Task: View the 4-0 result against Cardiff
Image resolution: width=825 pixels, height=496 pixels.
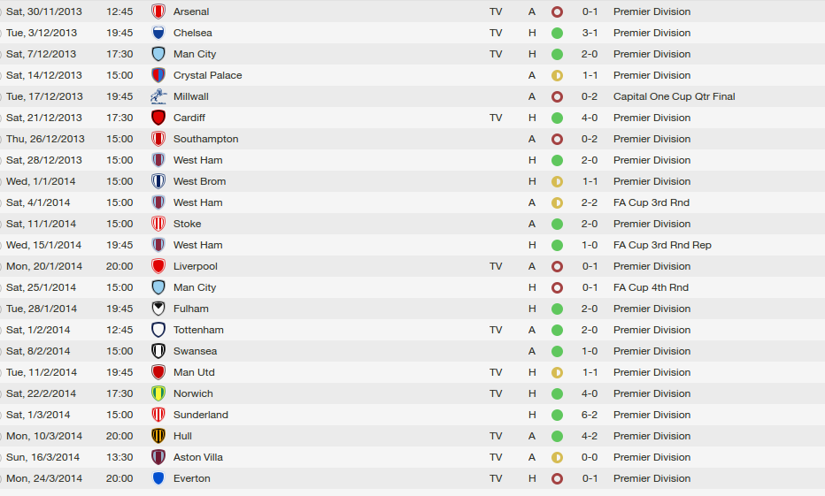Action: [x=590, y=118]
